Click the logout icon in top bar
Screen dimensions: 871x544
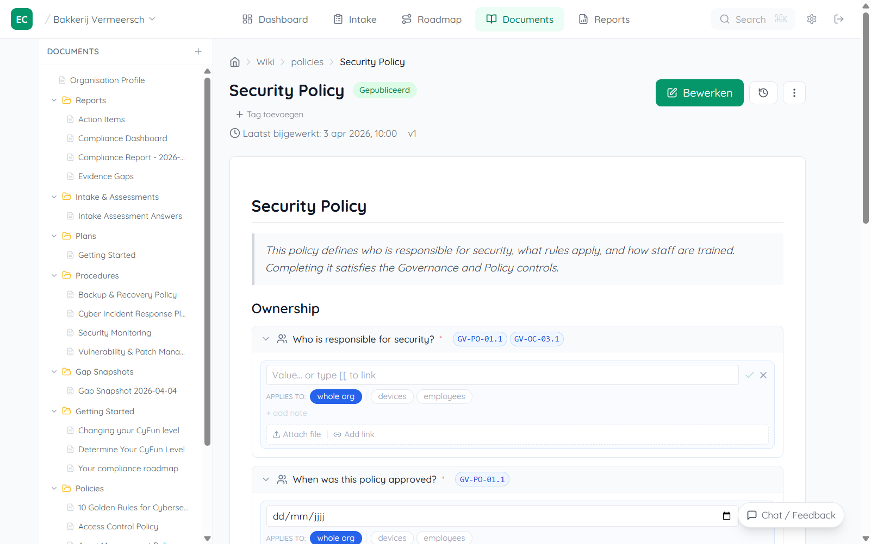839,19
